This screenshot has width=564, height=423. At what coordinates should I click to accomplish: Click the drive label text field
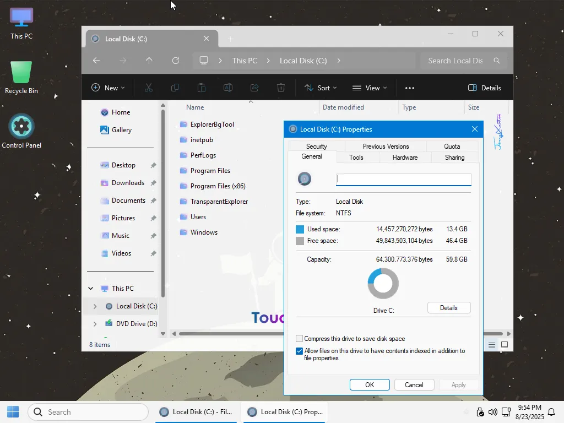[x=404, y=180]
